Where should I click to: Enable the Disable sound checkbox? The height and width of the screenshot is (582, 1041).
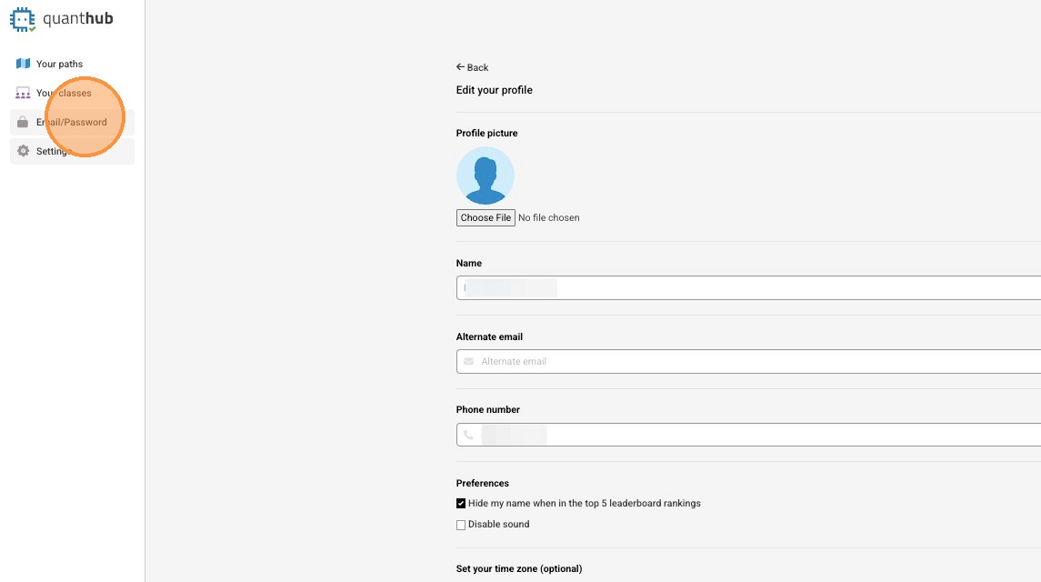pyautogui.click(x=461, y=525)
